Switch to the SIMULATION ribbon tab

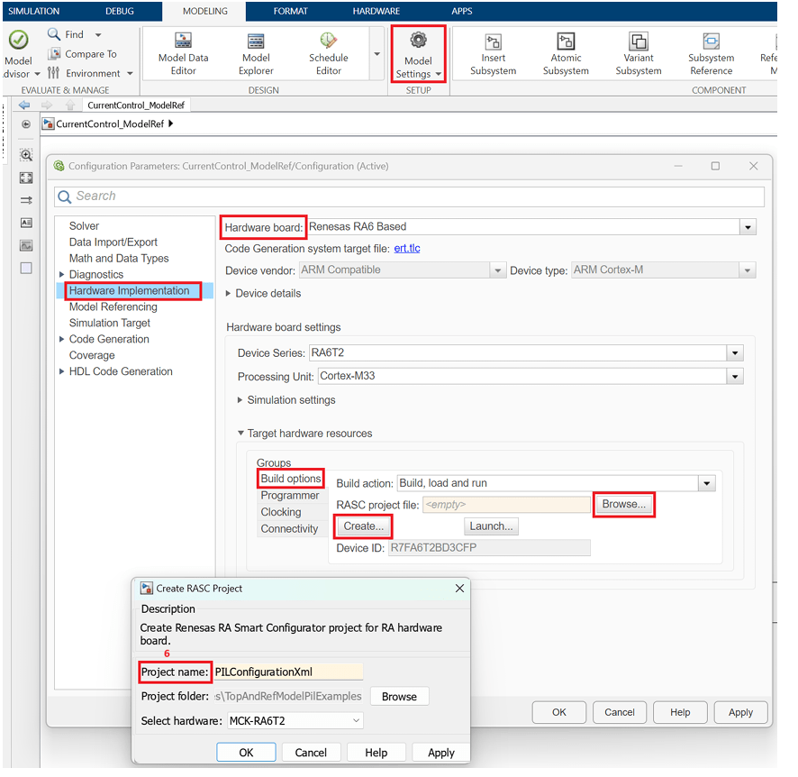[x=33, y=11]
